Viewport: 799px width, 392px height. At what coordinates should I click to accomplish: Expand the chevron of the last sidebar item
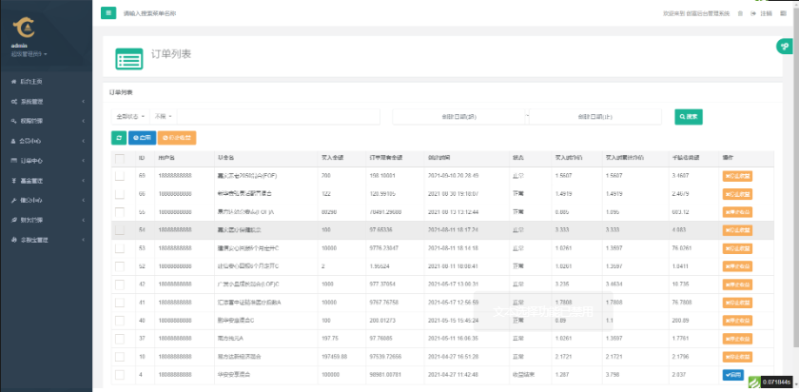(x=83, y=240)
